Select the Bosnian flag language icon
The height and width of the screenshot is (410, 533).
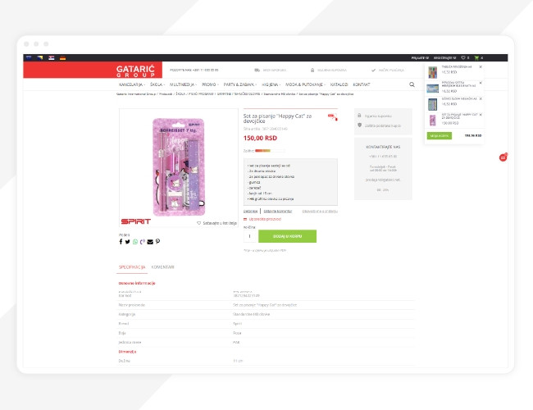(40, 57)
